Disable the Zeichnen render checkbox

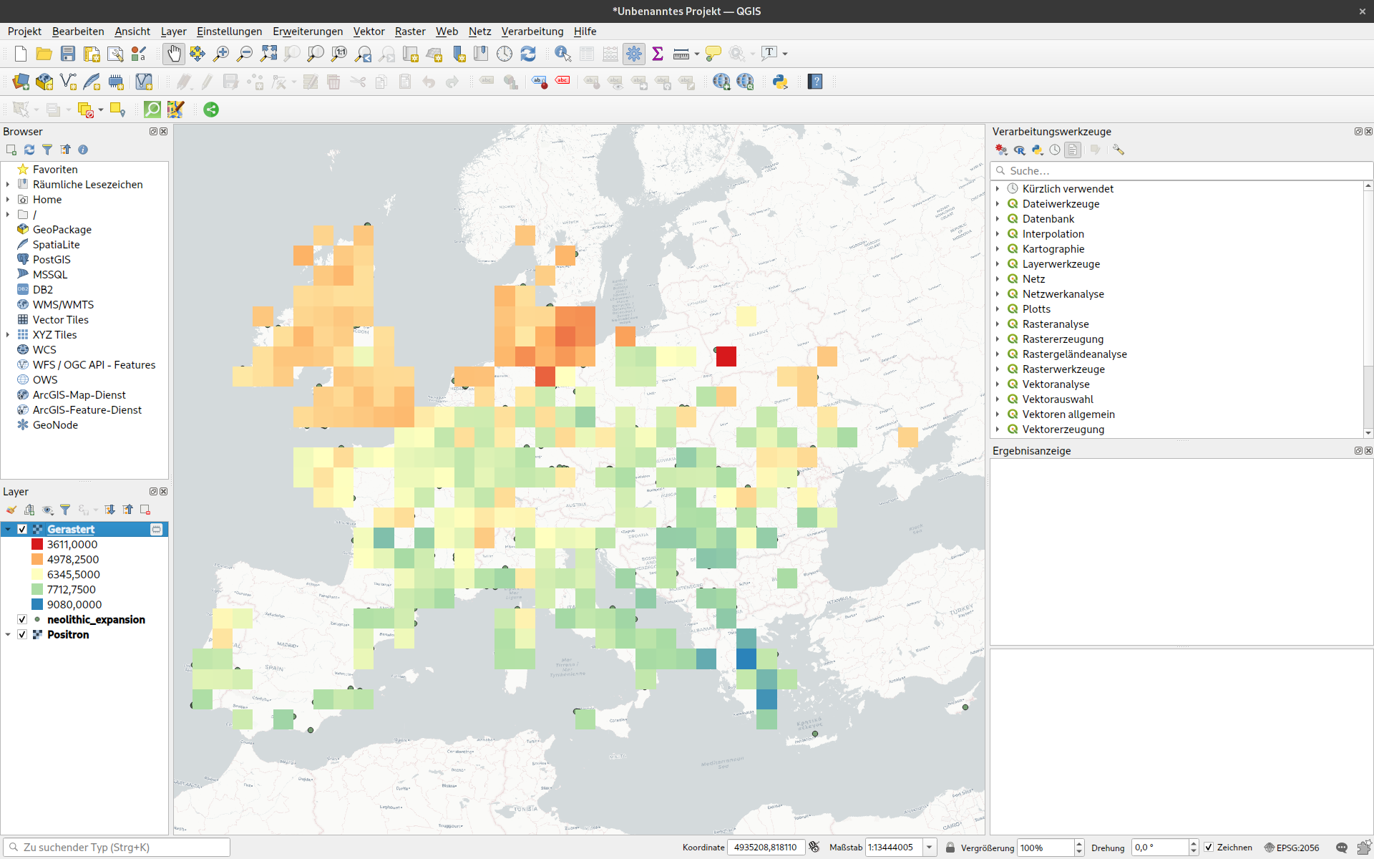[1209, 848]
